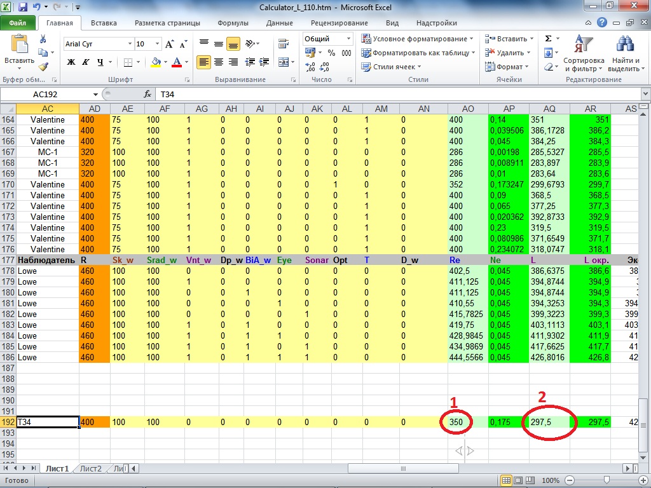Open Excel help question mark
The width and height of the screenshot is (651, 488).
(602, 23)
